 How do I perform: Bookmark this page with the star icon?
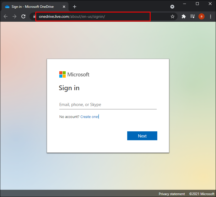coord(173,16)
